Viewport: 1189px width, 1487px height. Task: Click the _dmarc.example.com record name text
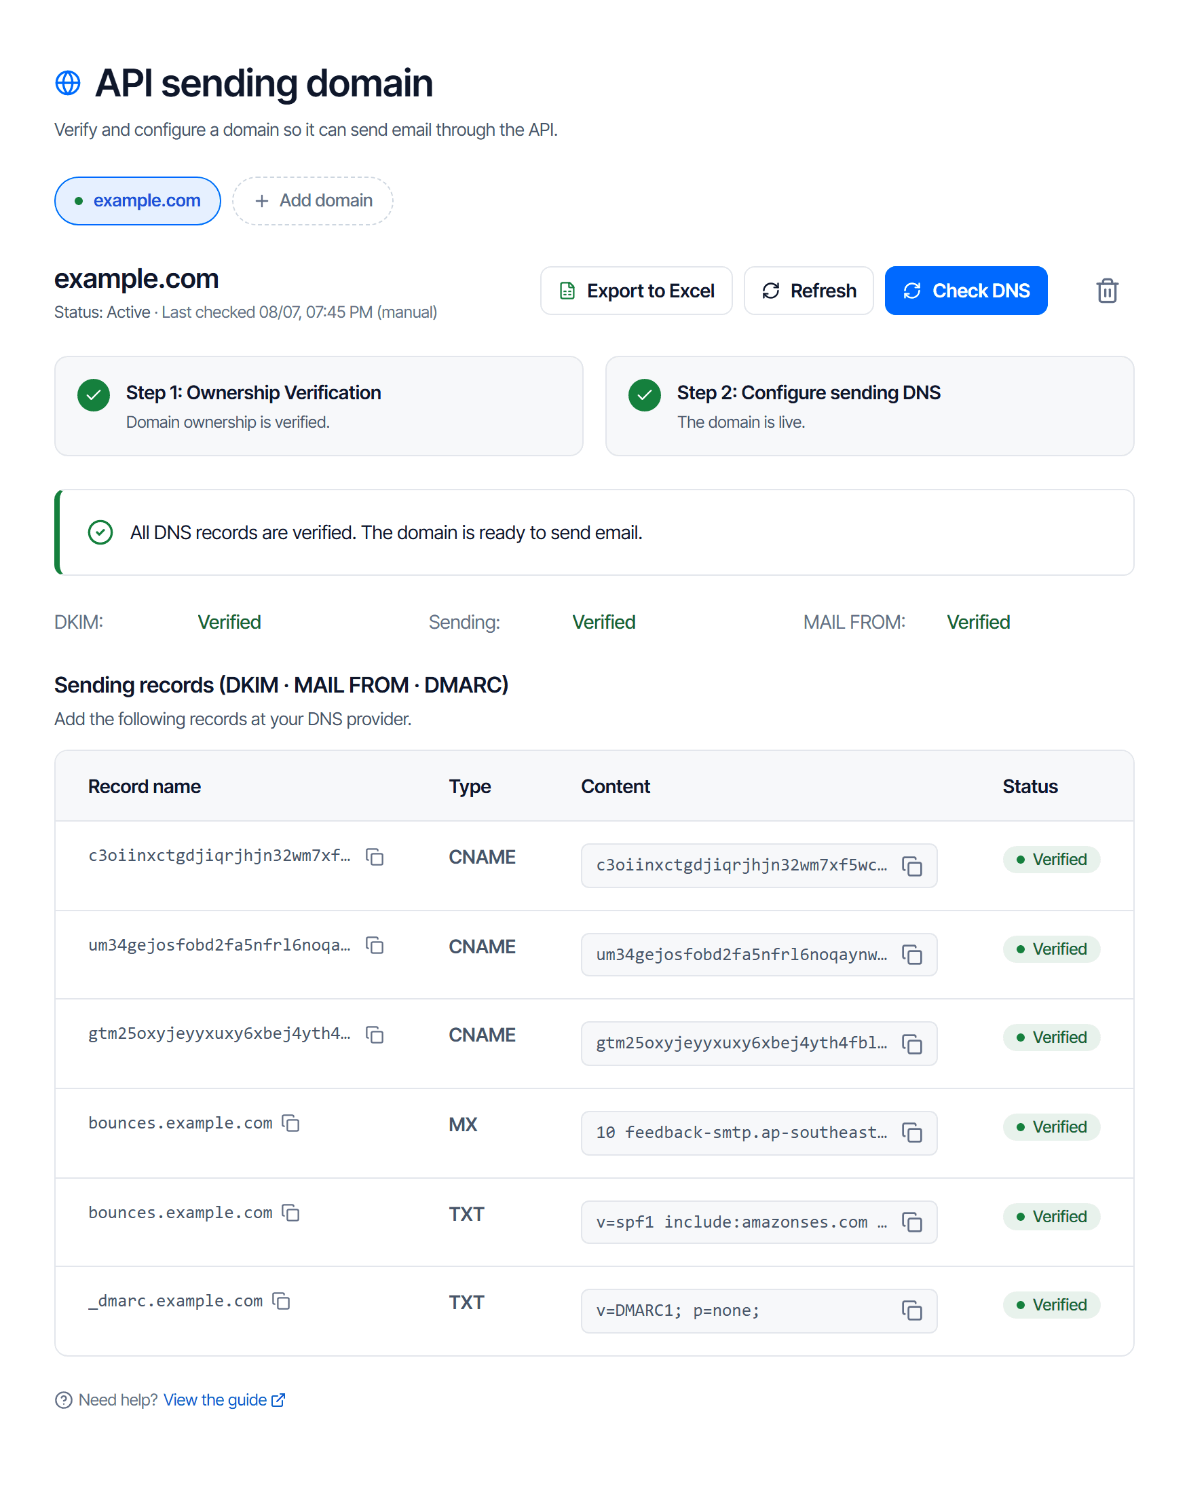pyautogui.click(x=176, y=1301)
